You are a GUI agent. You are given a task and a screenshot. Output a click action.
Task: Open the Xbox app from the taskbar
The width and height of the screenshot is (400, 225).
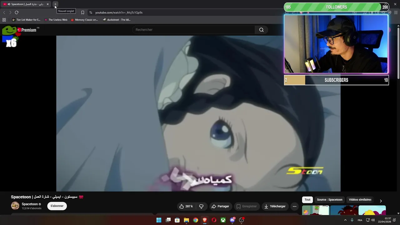(223, 220)
